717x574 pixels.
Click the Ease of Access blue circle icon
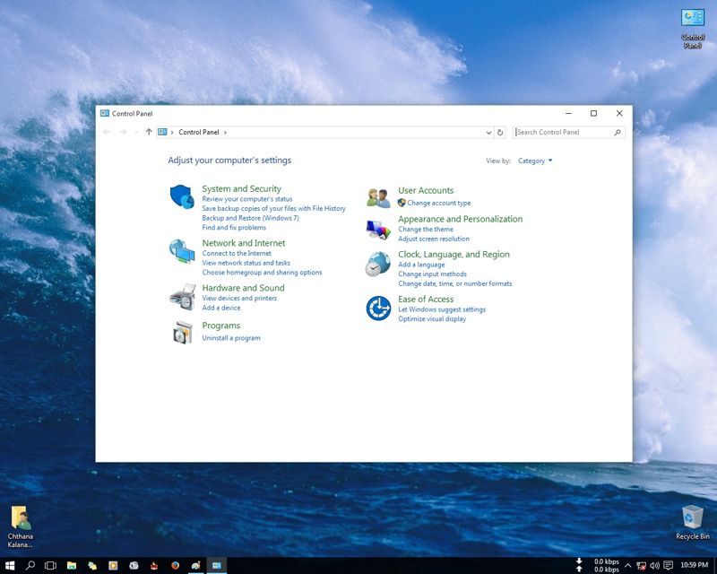point(378,308)
